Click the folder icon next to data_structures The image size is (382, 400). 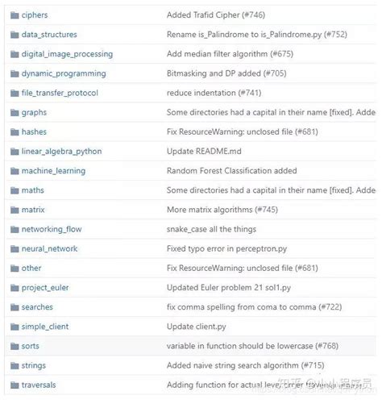point(15,35)
